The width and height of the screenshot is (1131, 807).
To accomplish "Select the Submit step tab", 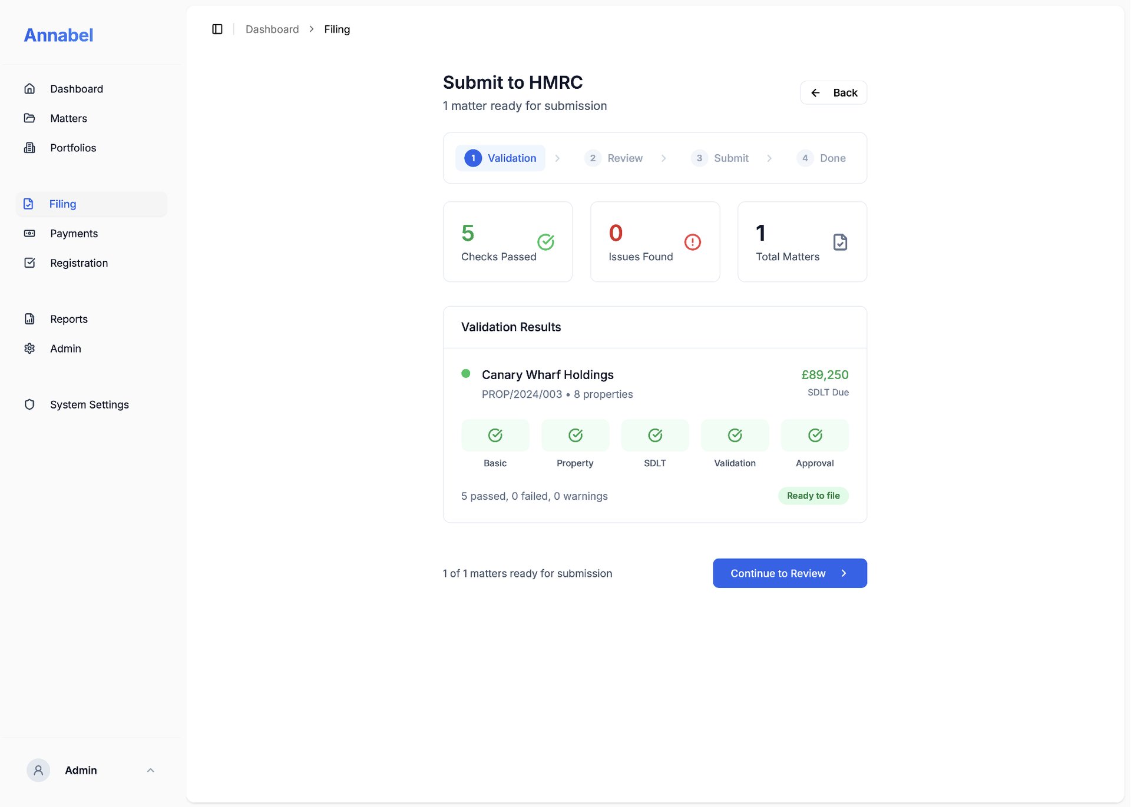I will click(x=720, y=158).
